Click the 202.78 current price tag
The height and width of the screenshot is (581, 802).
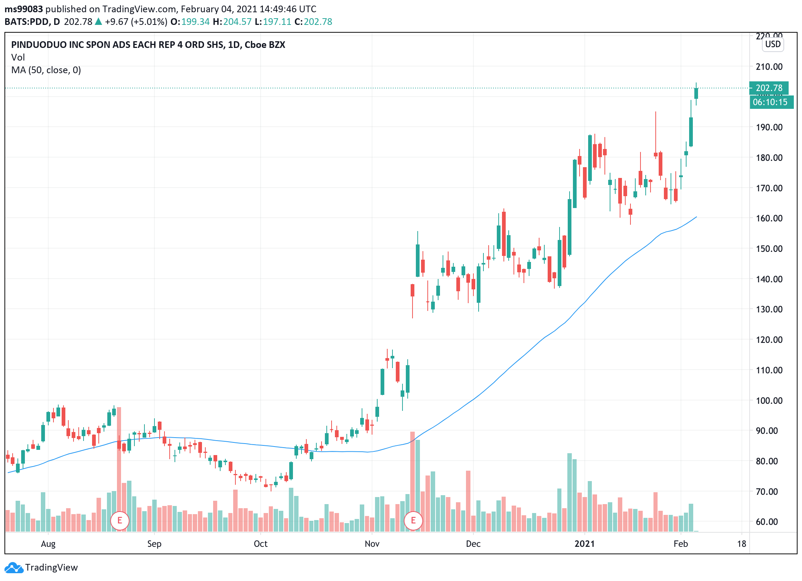pos(769,88)
